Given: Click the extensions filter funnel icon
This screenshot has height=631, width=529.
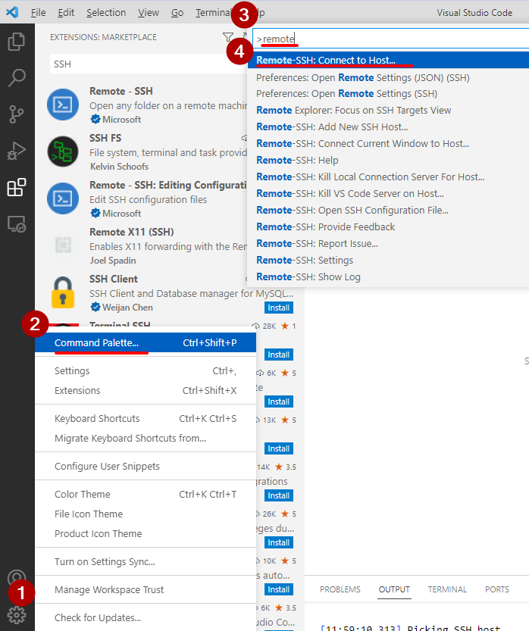Looking at the screenshot, I should point(228,37).
